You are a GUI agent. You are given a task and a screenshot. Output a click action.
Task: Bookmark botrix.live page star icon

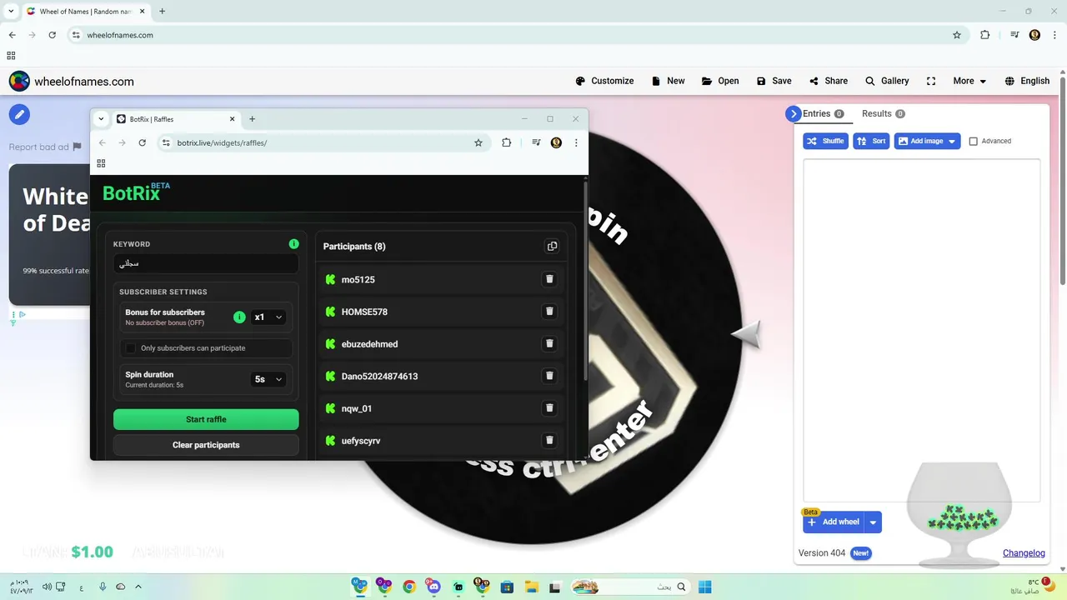478,142
